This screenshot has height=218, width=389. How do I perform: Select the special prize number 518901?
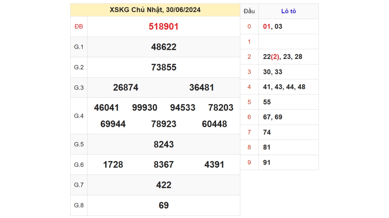(x=164, y=27)
